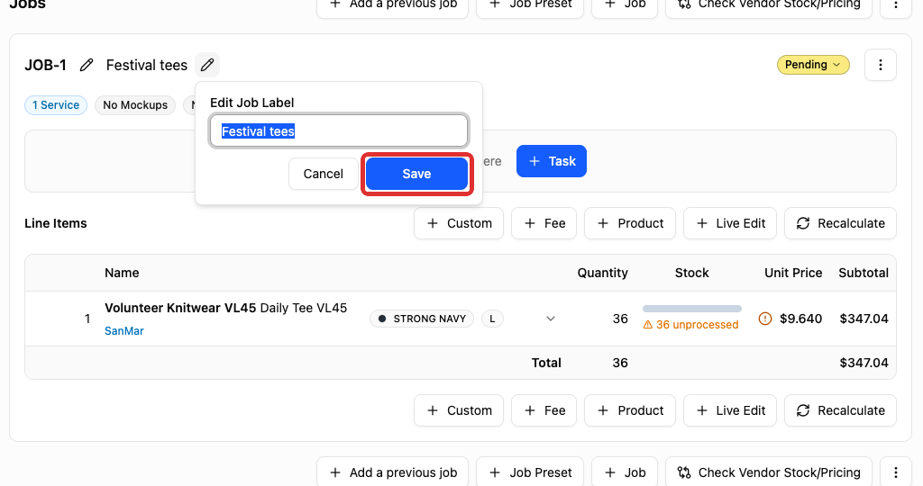This screenshot has height=486, width=923.
Task: Click bottom Add a previous job button
Action: pos(393,472)
